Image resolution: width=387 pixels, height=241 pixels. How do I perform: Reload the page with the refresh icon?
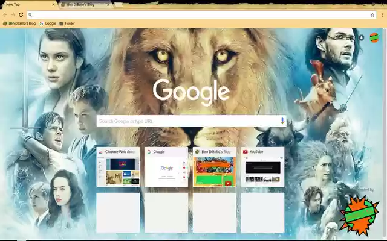click(21, 14)
